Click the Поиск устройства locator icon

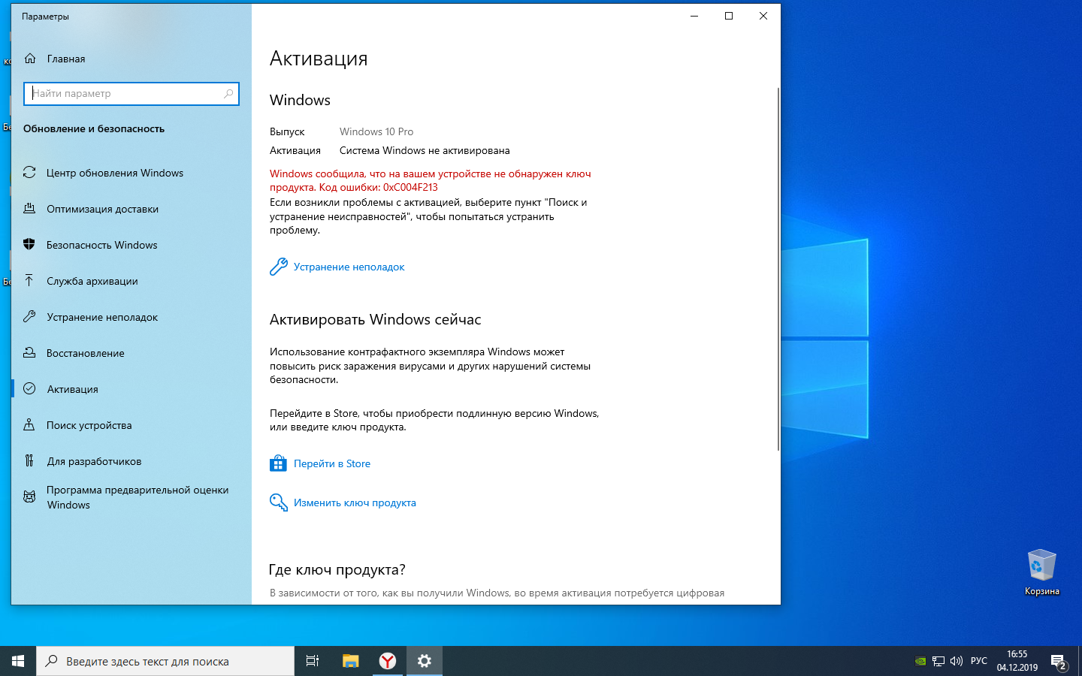(29, 425)
